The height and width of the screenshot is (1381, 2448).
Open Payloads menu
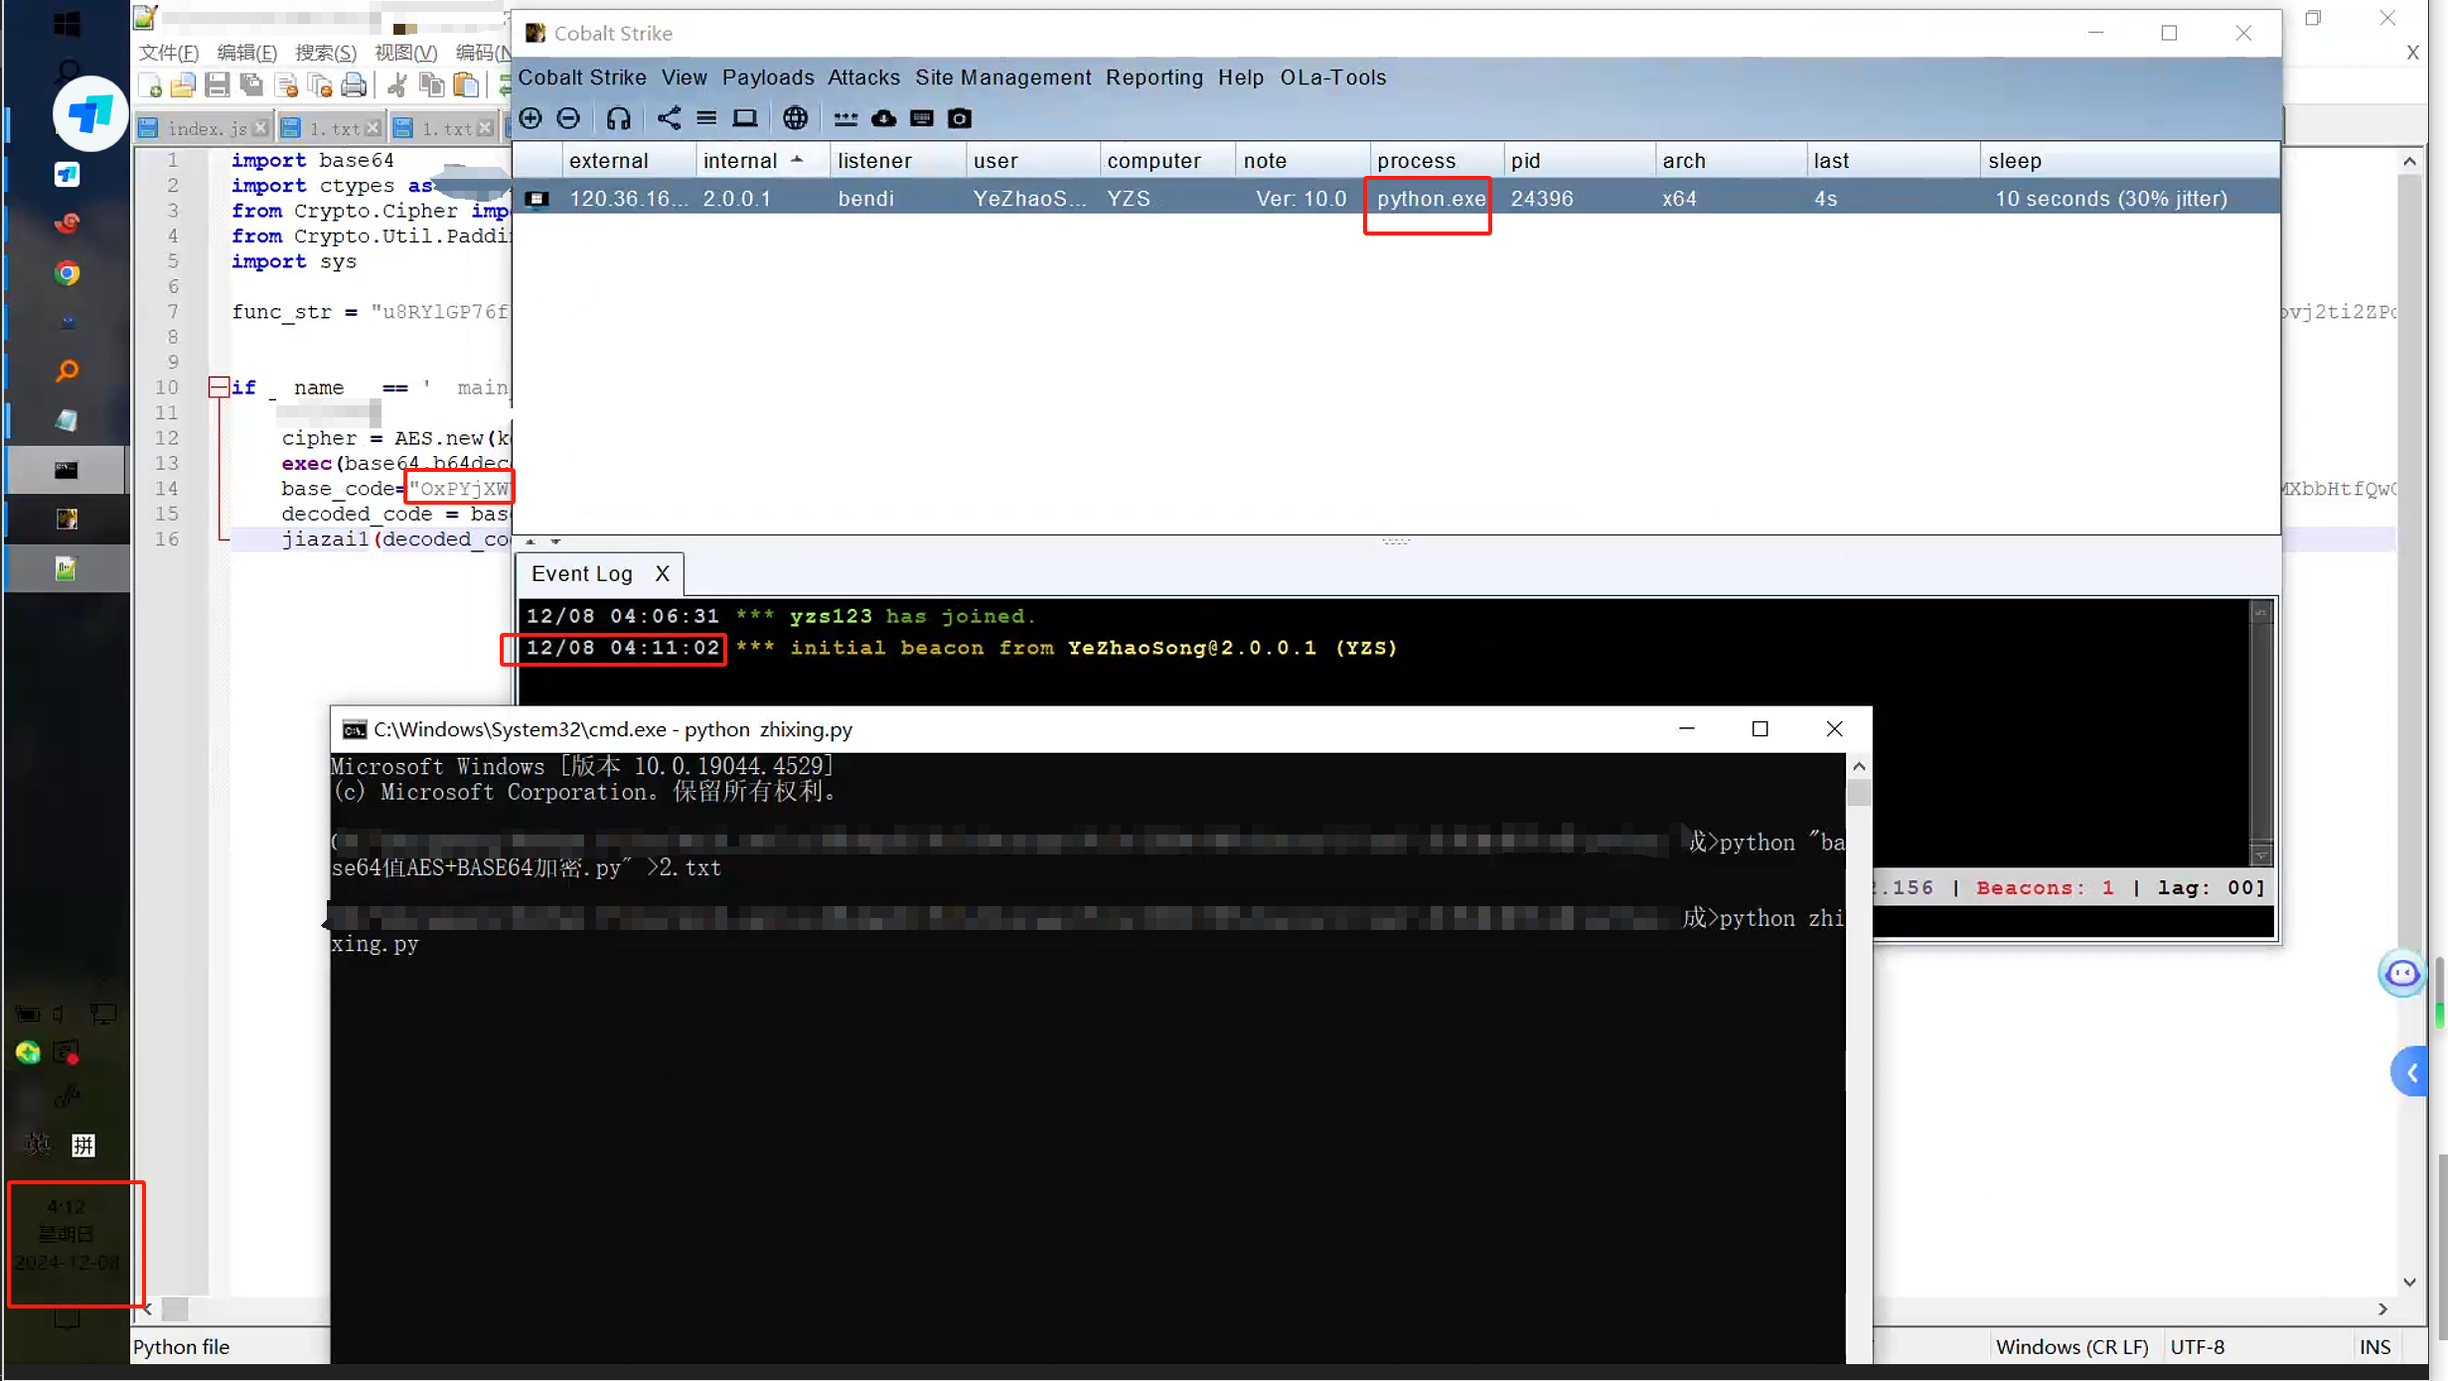point(768,77)
